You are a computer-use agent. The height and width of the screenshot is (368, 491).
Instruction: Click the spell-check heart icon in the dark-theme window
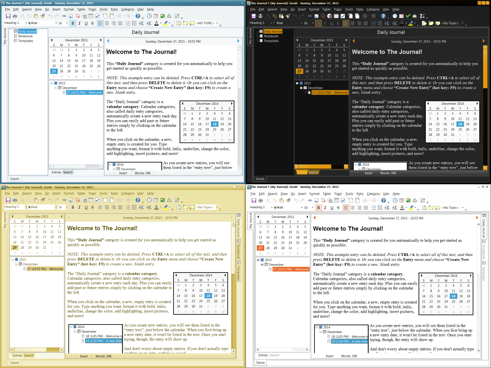[323, 16]
